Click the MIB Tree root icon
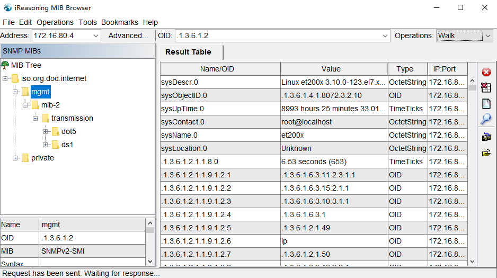Image resolution: width=497 pixels, height=278 pixels. [5, 65]
